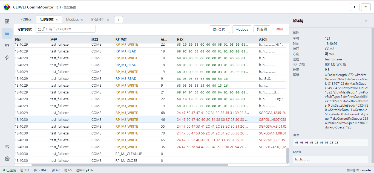Image resolution: width=374 pixels, height=173 pixels.
Task: Select the highlighted $GPGLL row
Action: pos(150,119)
